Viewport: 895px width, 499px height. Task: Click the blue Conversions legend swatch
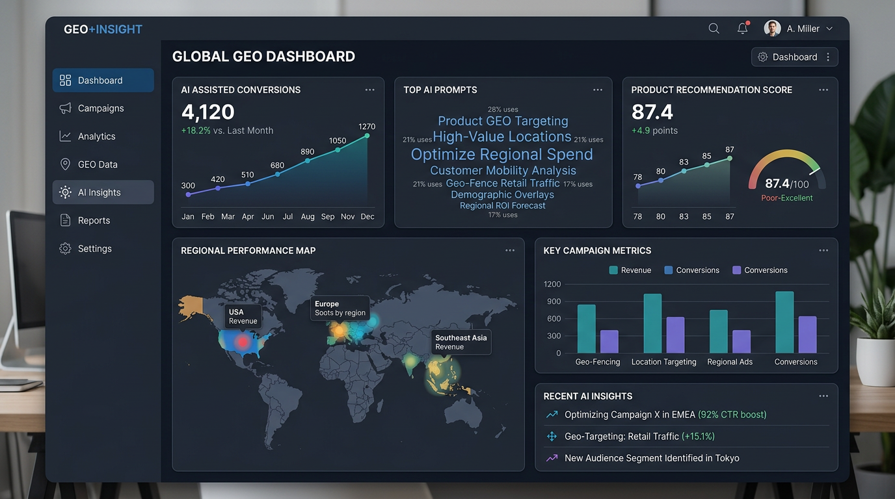pyautogui.click(x=669, y=270)
